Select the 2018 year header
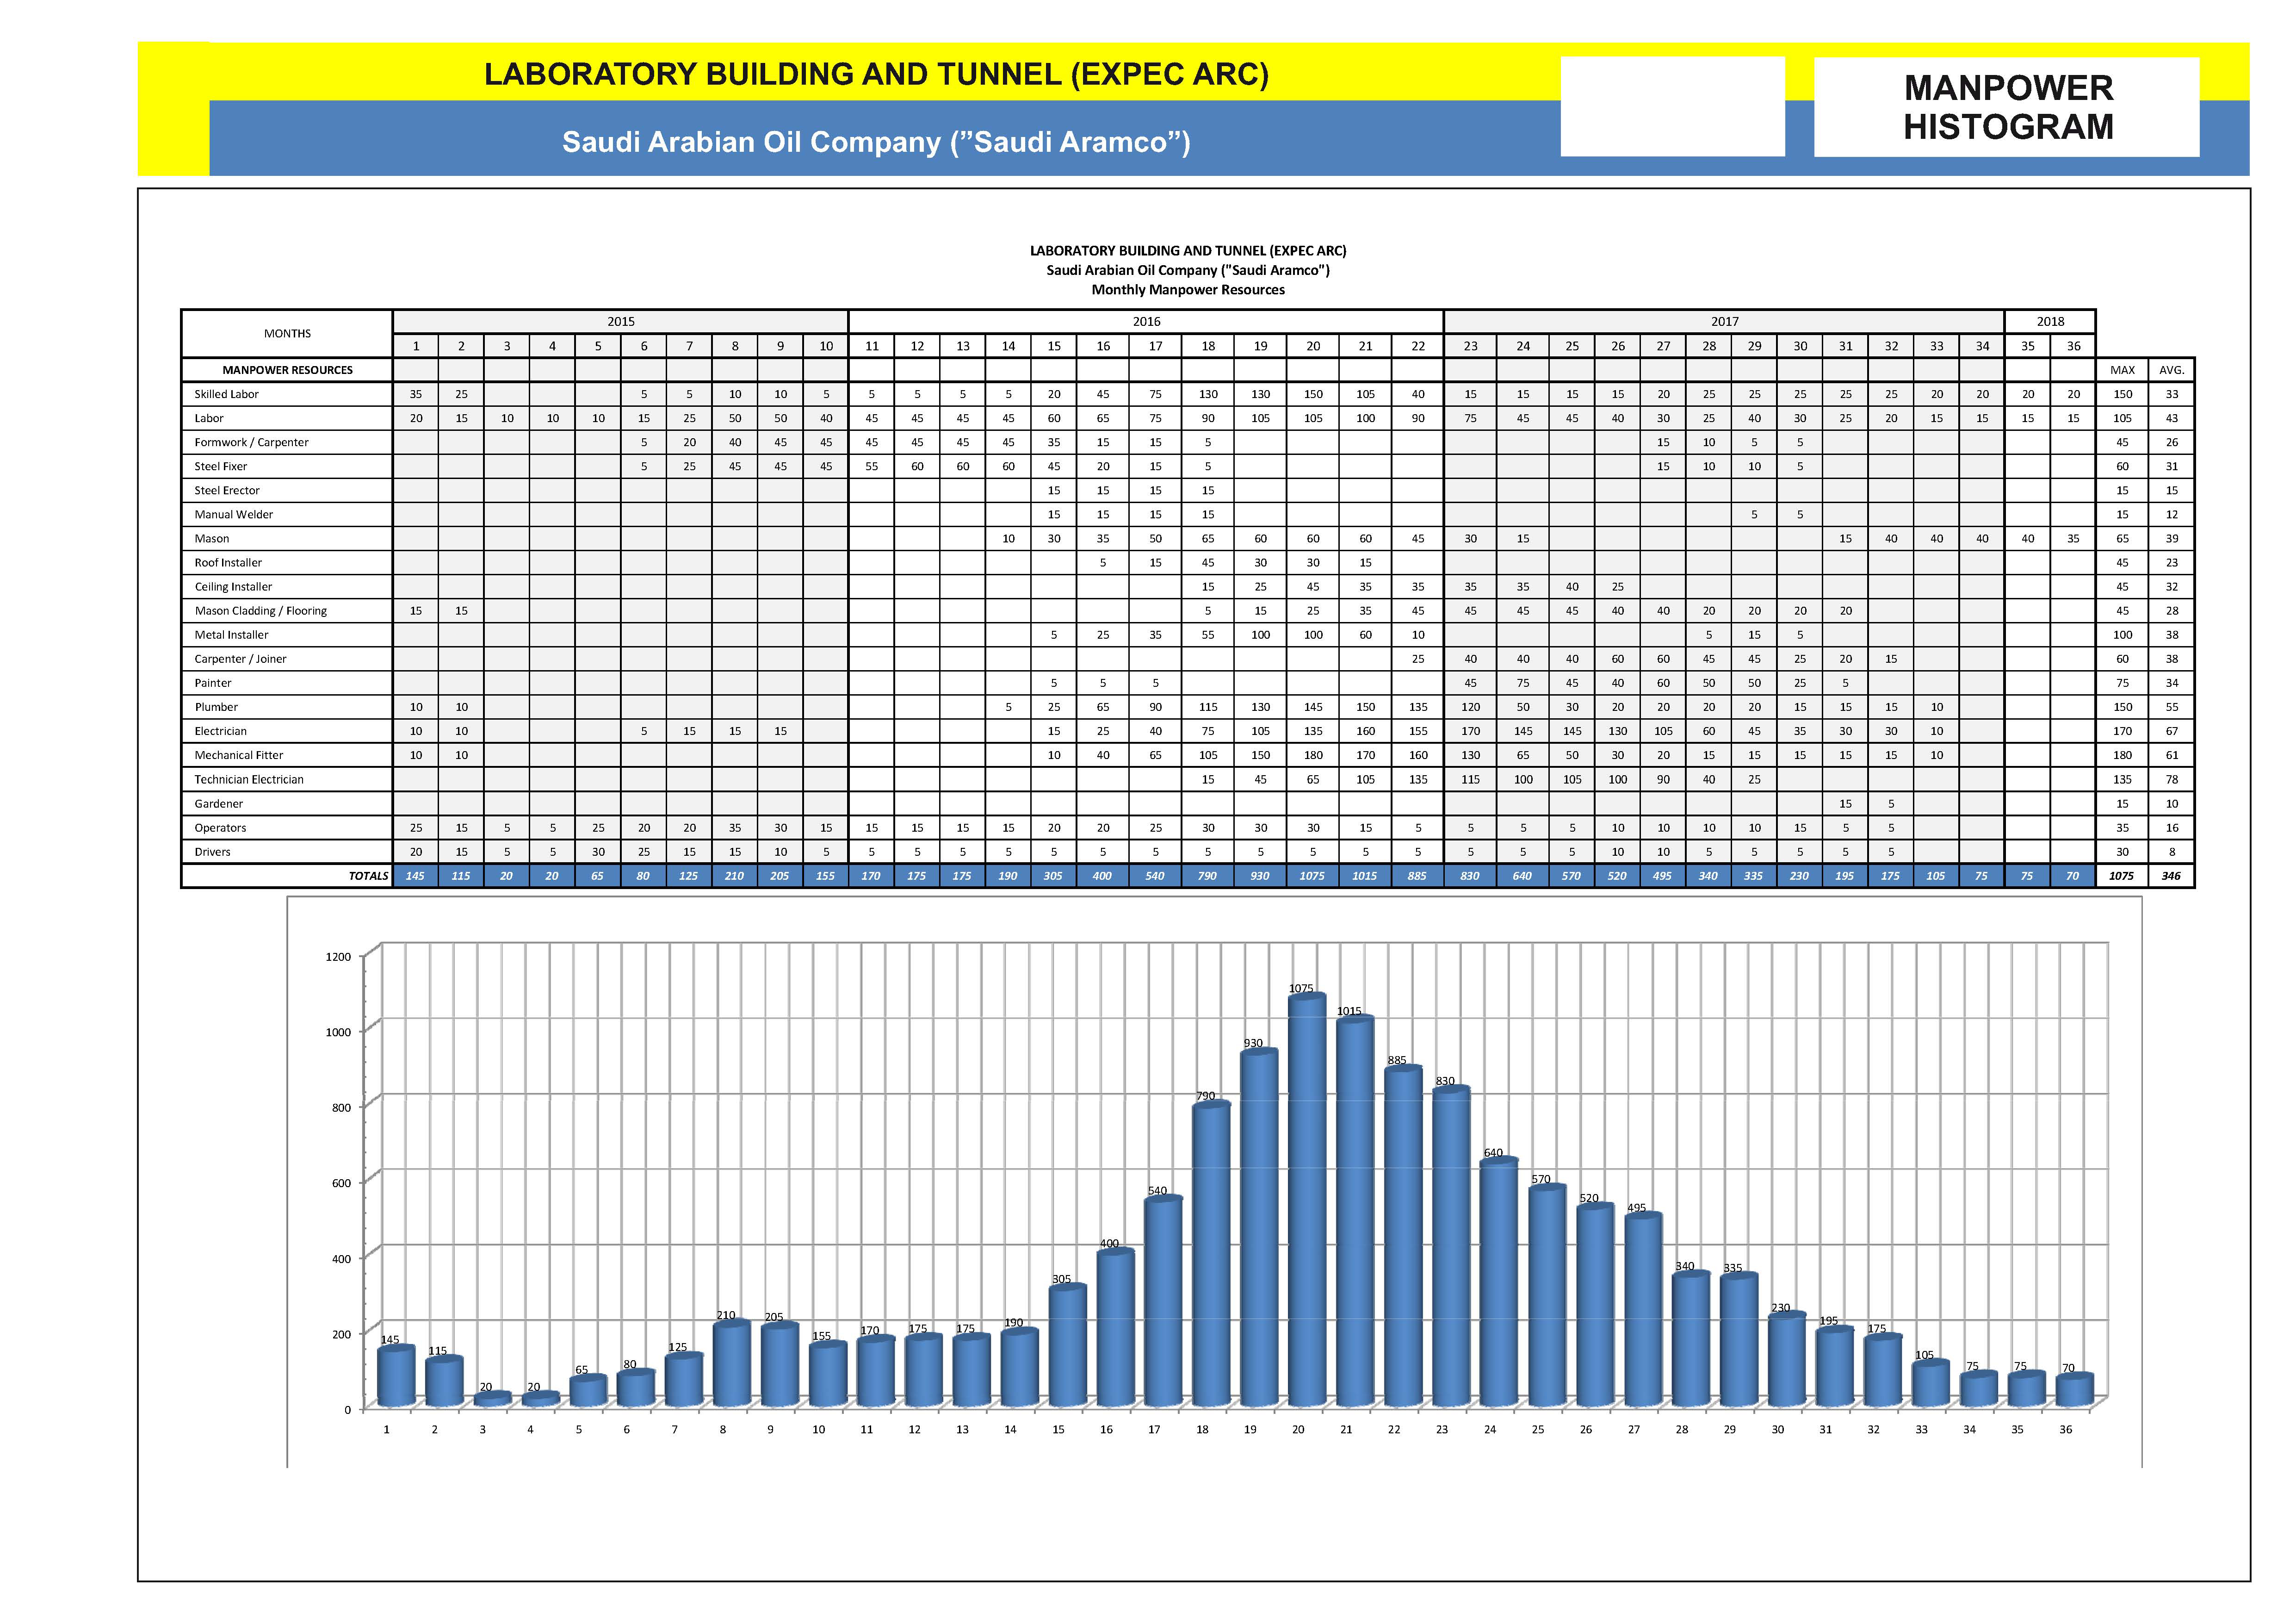The width and height of the screenshot is (2296, 1624). tap(2050, 322)
